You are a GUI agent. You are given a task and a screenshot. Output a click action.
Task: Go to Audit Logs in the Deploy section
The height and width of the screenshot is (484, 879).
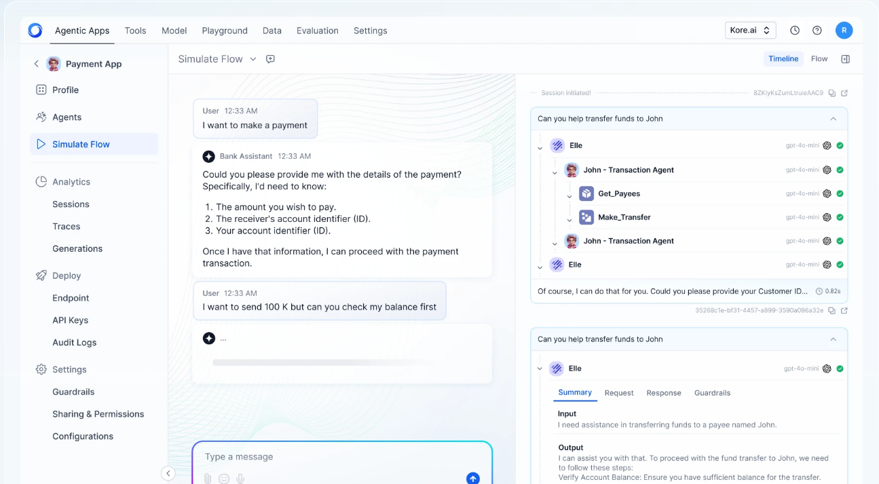click(74, 342)
